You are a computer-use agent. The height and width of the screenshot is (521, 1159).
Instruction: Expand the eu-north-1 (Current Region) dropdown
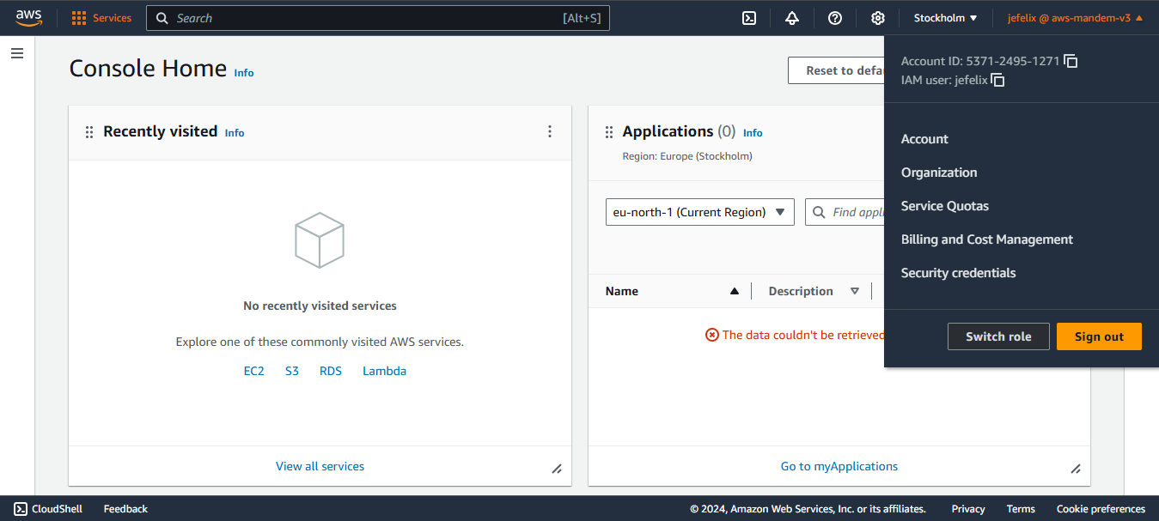coord(699,212)
